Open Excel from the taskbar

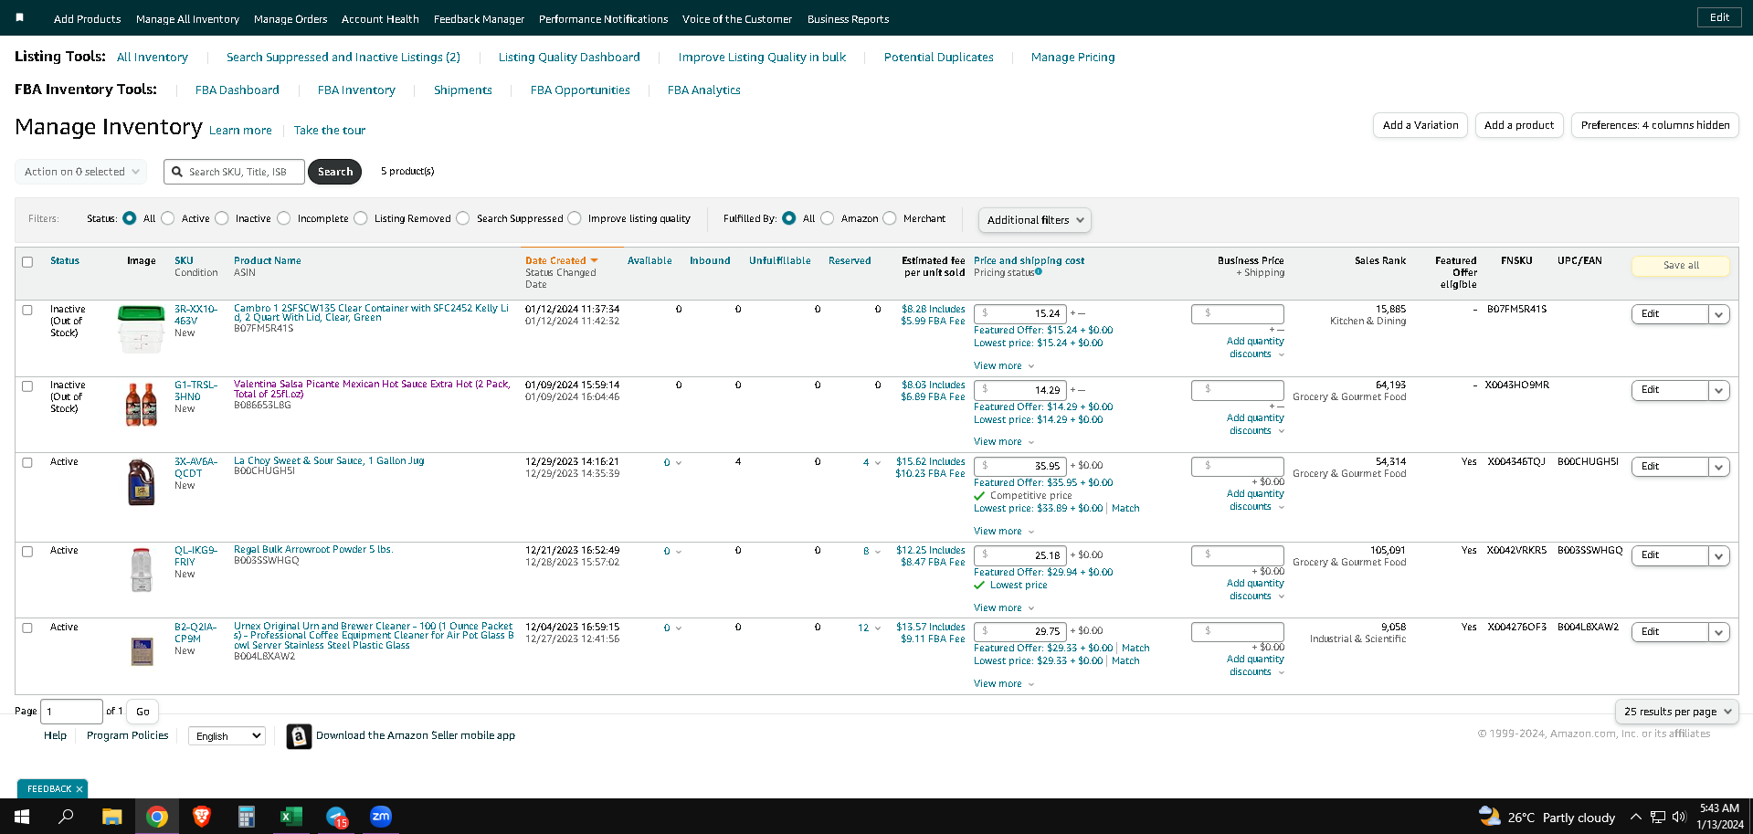coord(291,817)
